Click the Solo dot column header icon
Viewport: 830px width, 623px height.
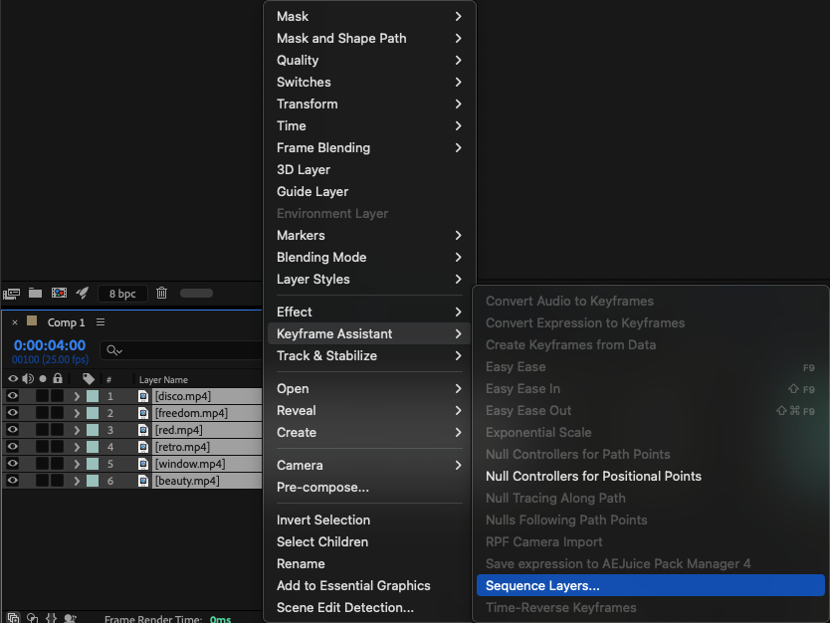click(43, 379)
